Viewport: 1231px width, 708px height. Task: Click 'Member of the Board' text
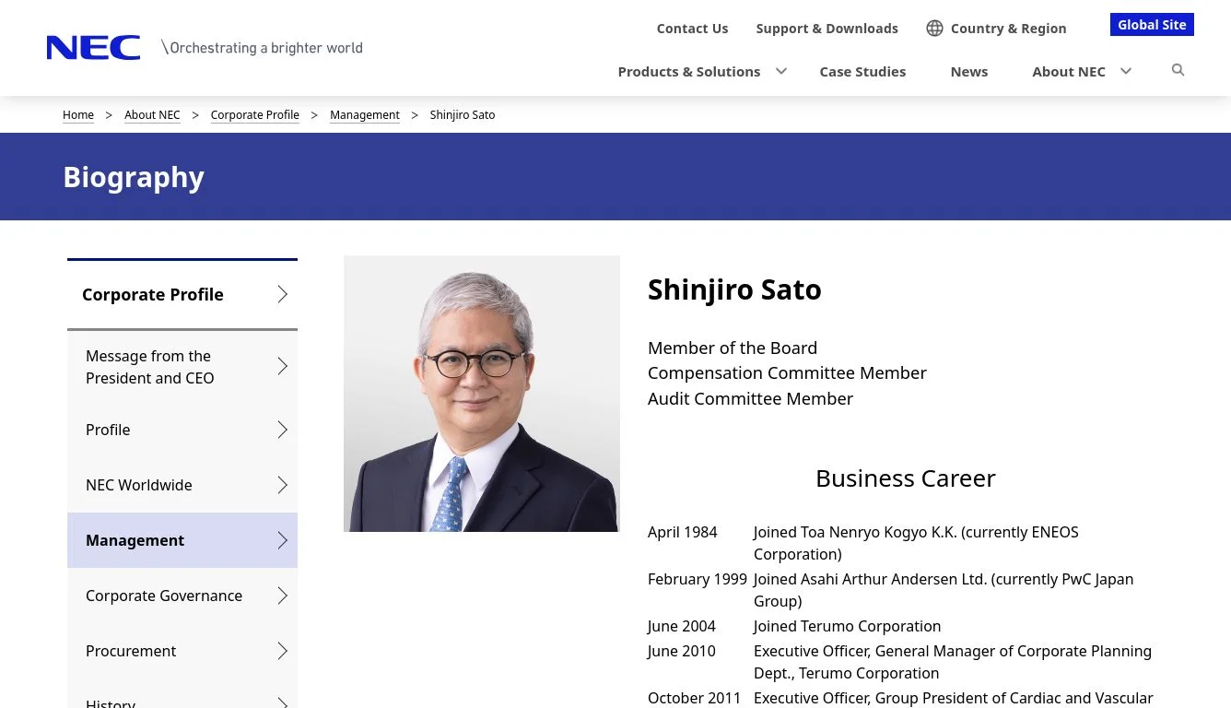733,348
